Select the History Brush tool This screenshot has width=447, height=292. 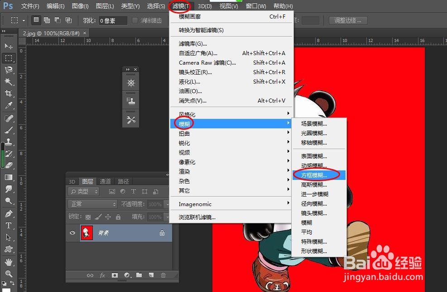[x=9, y=154]
